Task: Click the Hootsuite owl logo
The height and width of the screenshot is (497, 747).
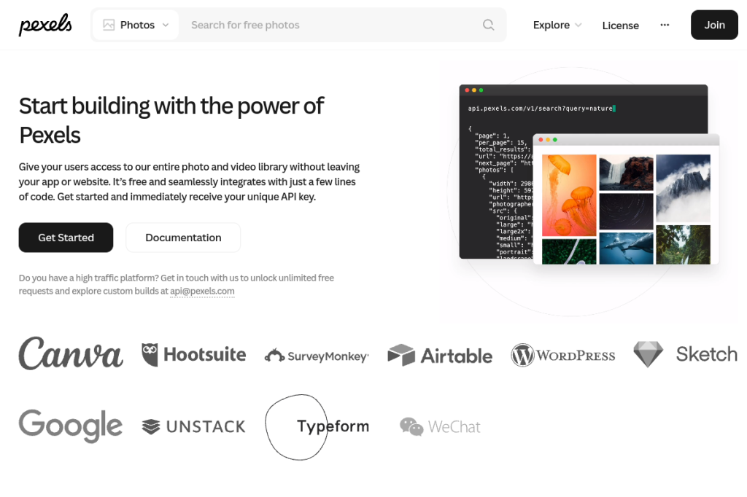Action: [x=193, y=355]
